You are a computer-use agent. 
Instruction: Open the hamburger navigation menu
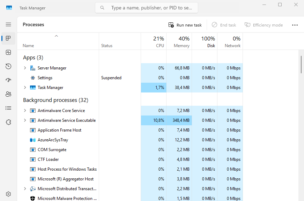(x=8, y=24)
